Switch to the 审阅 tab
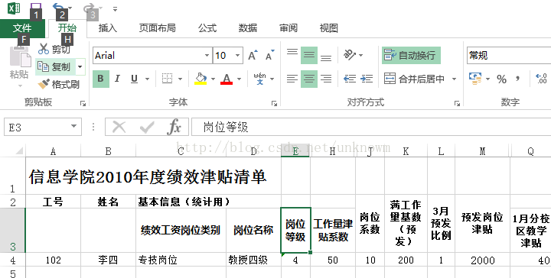 tap(289, 28)
